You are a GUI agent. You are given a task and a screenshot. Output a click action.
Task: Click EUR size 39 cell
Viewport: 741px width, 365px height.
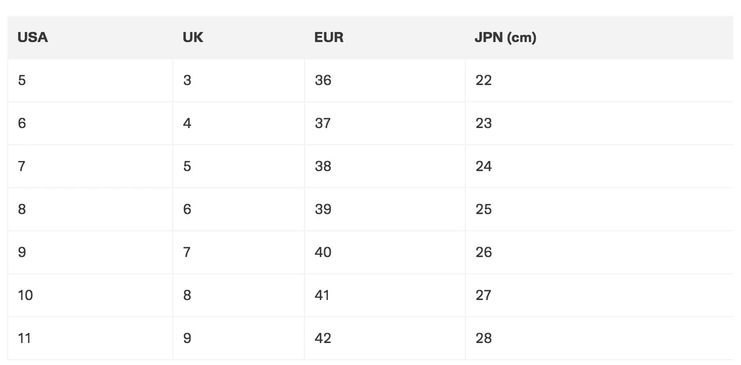coord(322,210)
